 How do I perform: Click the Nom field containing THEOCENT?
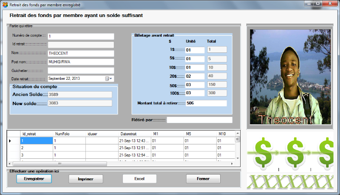click(x=81, y=53)
